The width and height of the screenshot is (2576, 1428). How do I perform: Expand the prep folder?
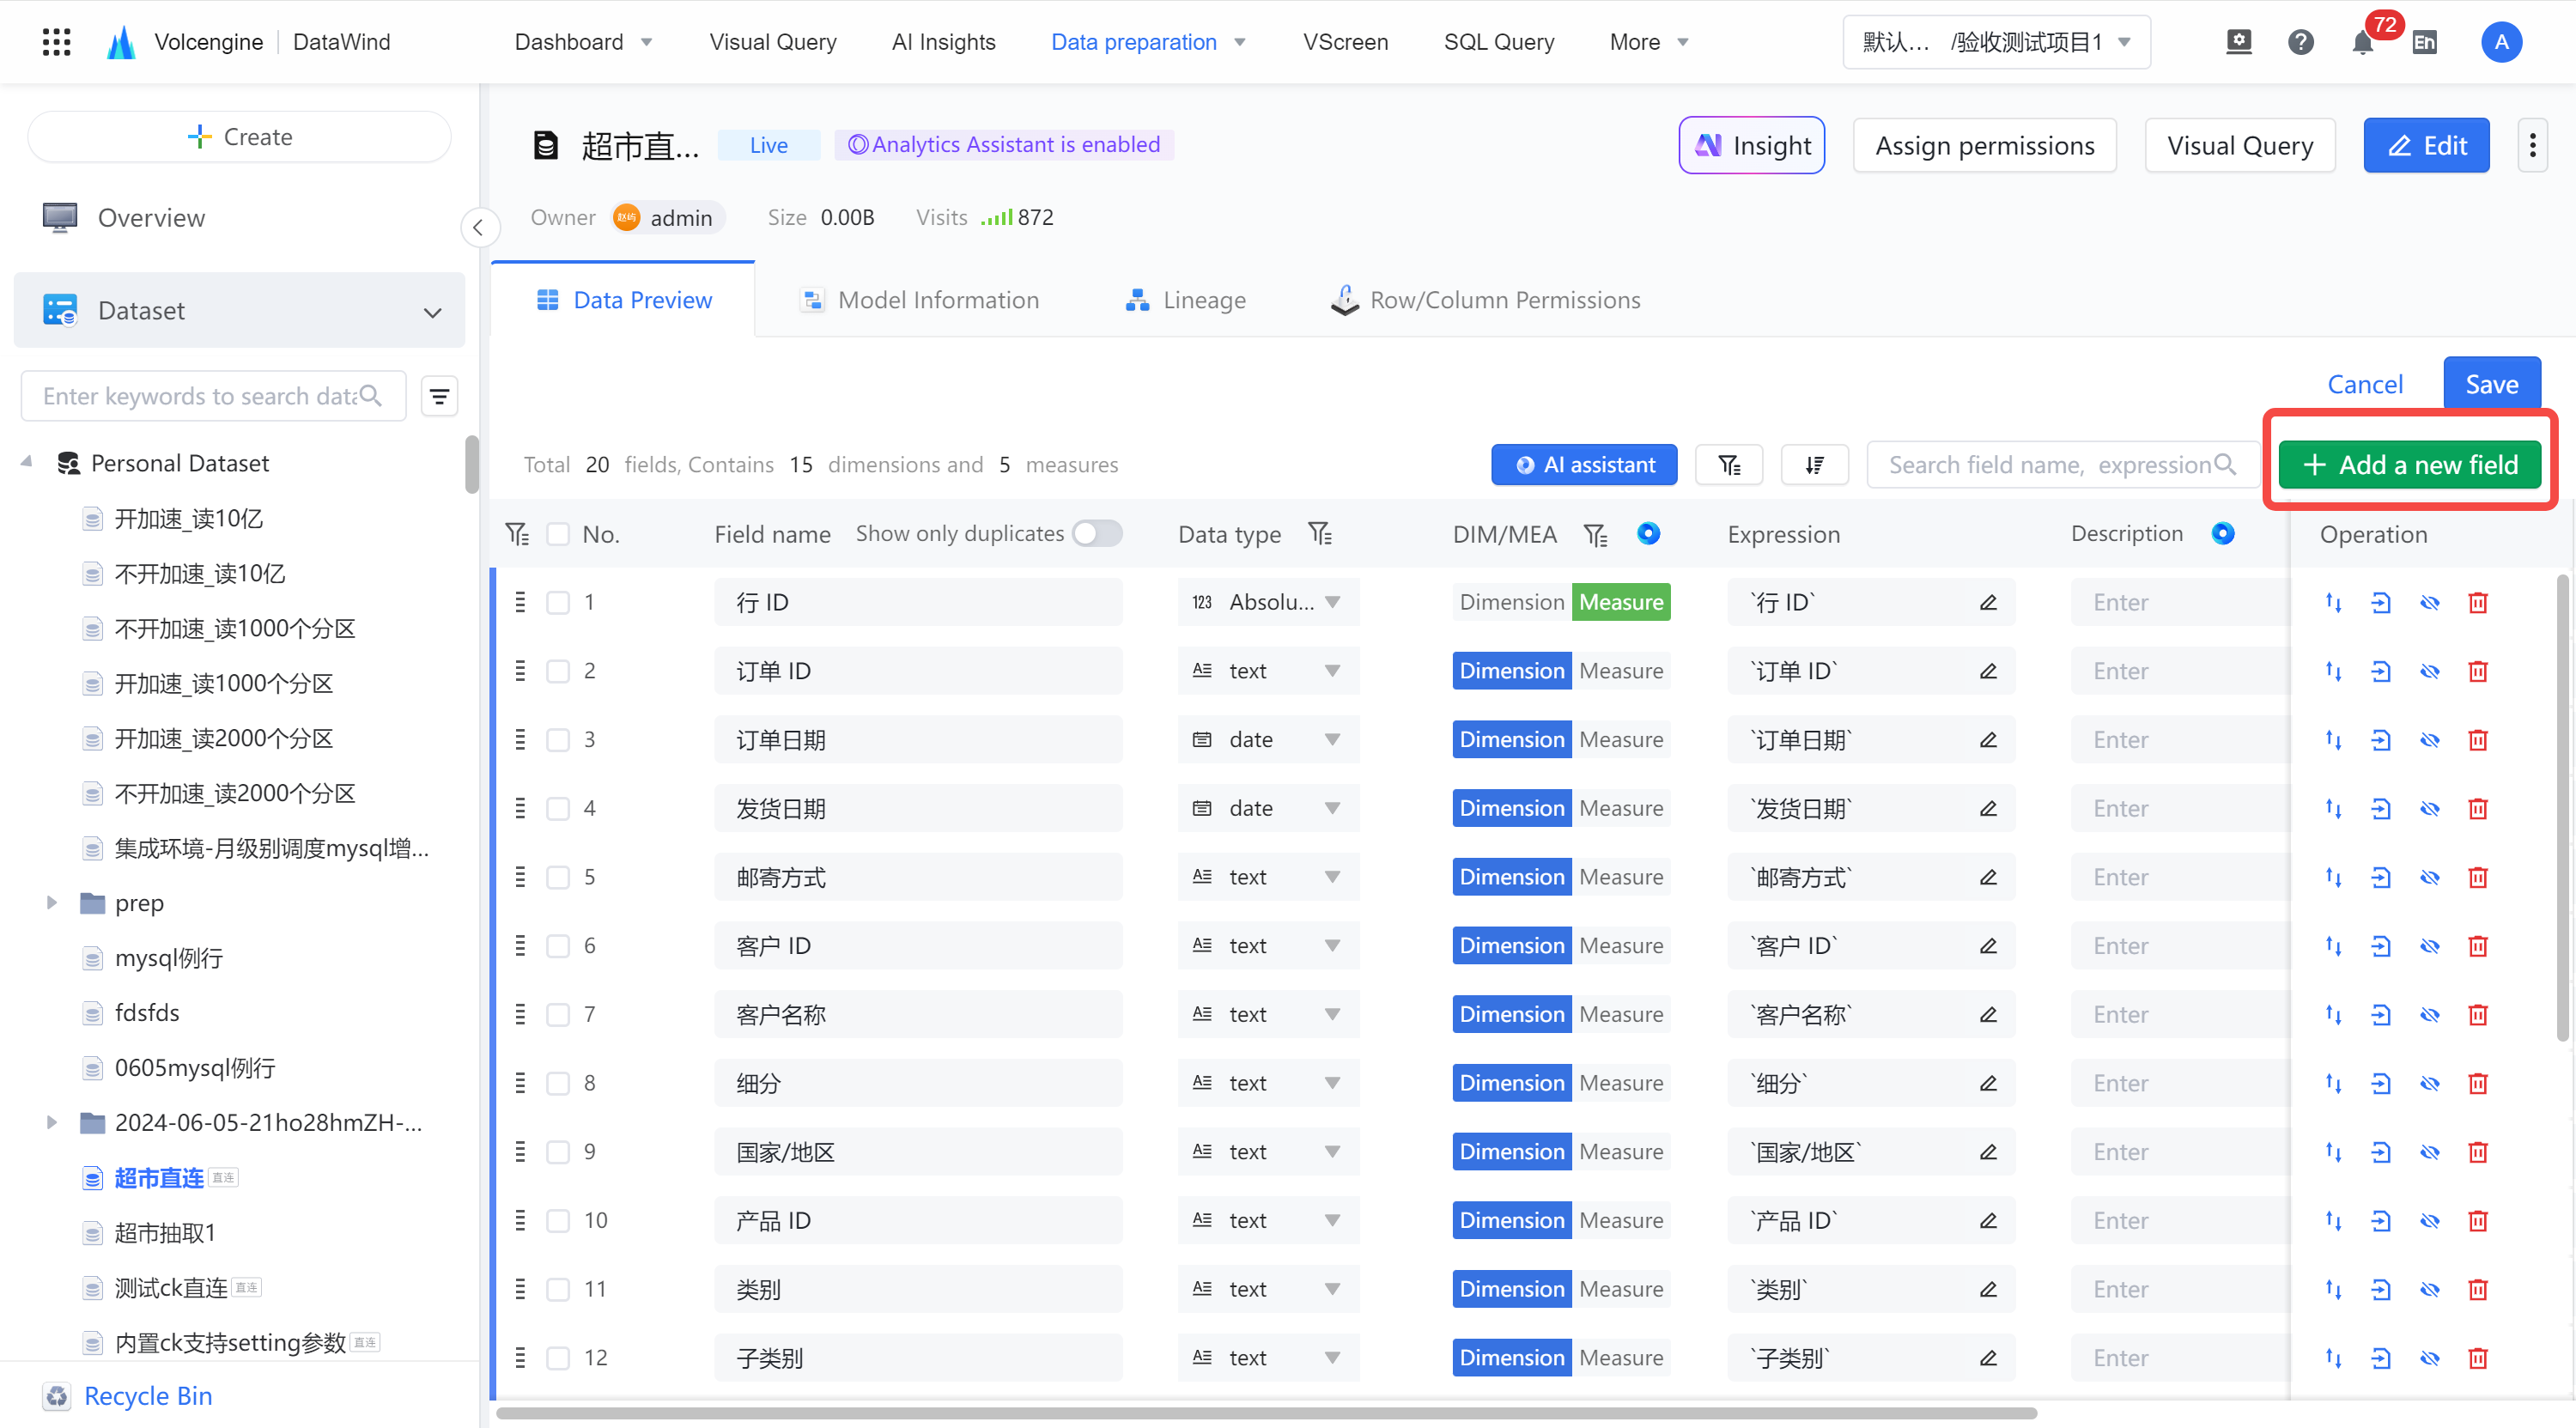pos(51,903)
